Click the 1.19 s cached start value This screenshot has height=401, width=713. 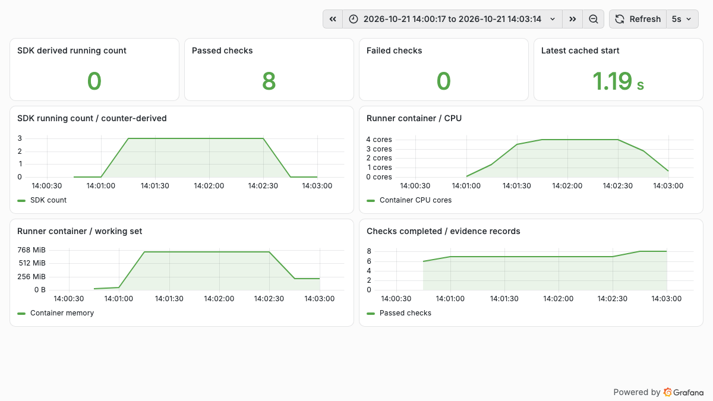[619, 81]
